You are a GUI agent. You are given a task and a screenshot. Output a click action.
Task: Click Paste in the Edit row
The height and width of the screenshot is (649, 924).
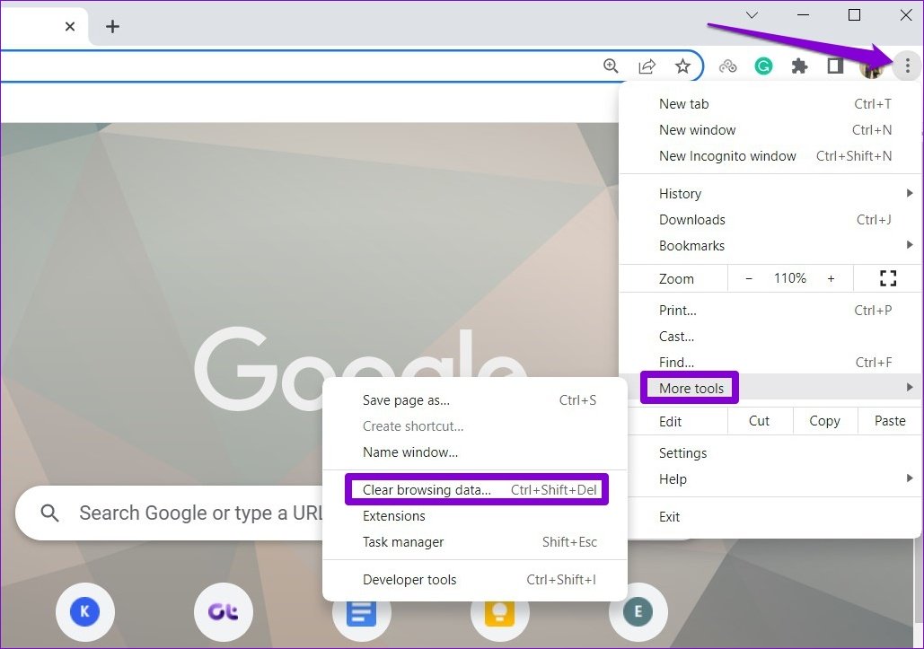[889, 420]
